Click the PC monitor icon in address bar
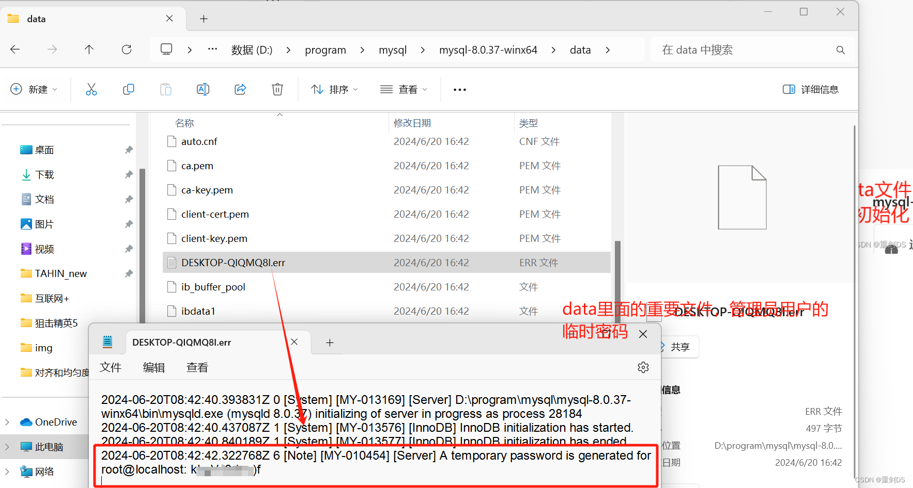The image size is (913, 488). tap(166, 50)
